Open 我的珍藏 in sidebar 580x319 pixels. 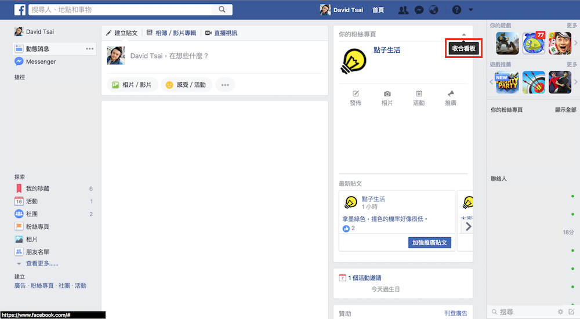click(38, 188)
